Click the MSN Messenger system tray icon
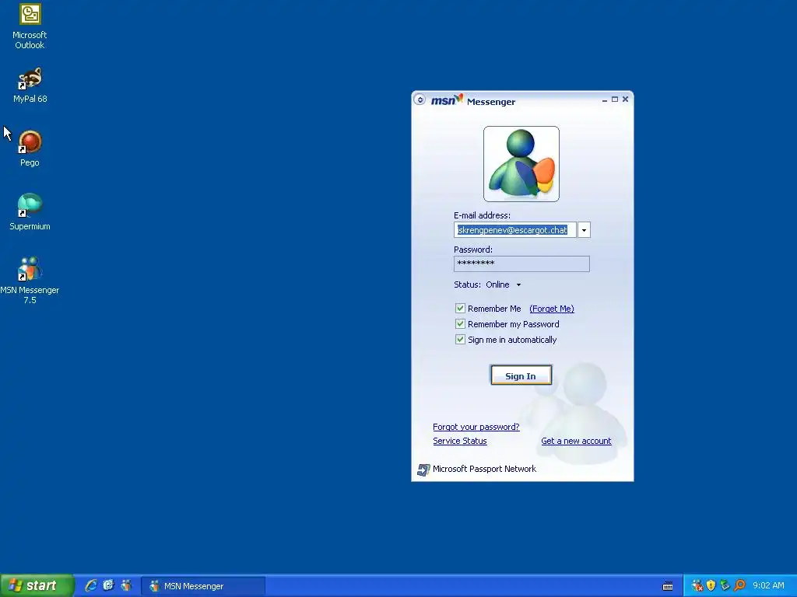 697,586
